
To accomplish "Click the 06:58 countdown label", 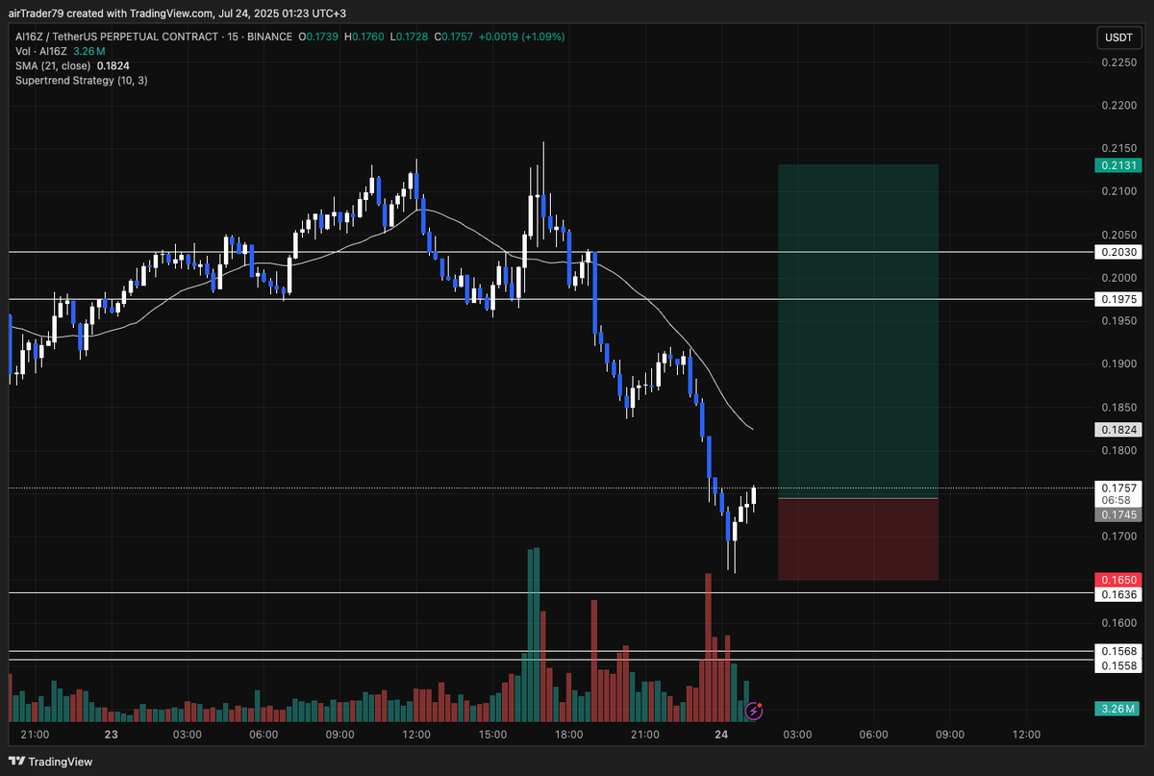I will [1117, 501].
